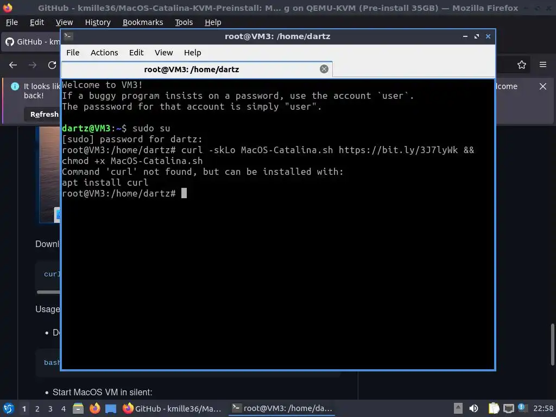The height and width of the screenshot is (417, 556).
Task: Open the Firefox Tools menu
Action: click(184, 22)
